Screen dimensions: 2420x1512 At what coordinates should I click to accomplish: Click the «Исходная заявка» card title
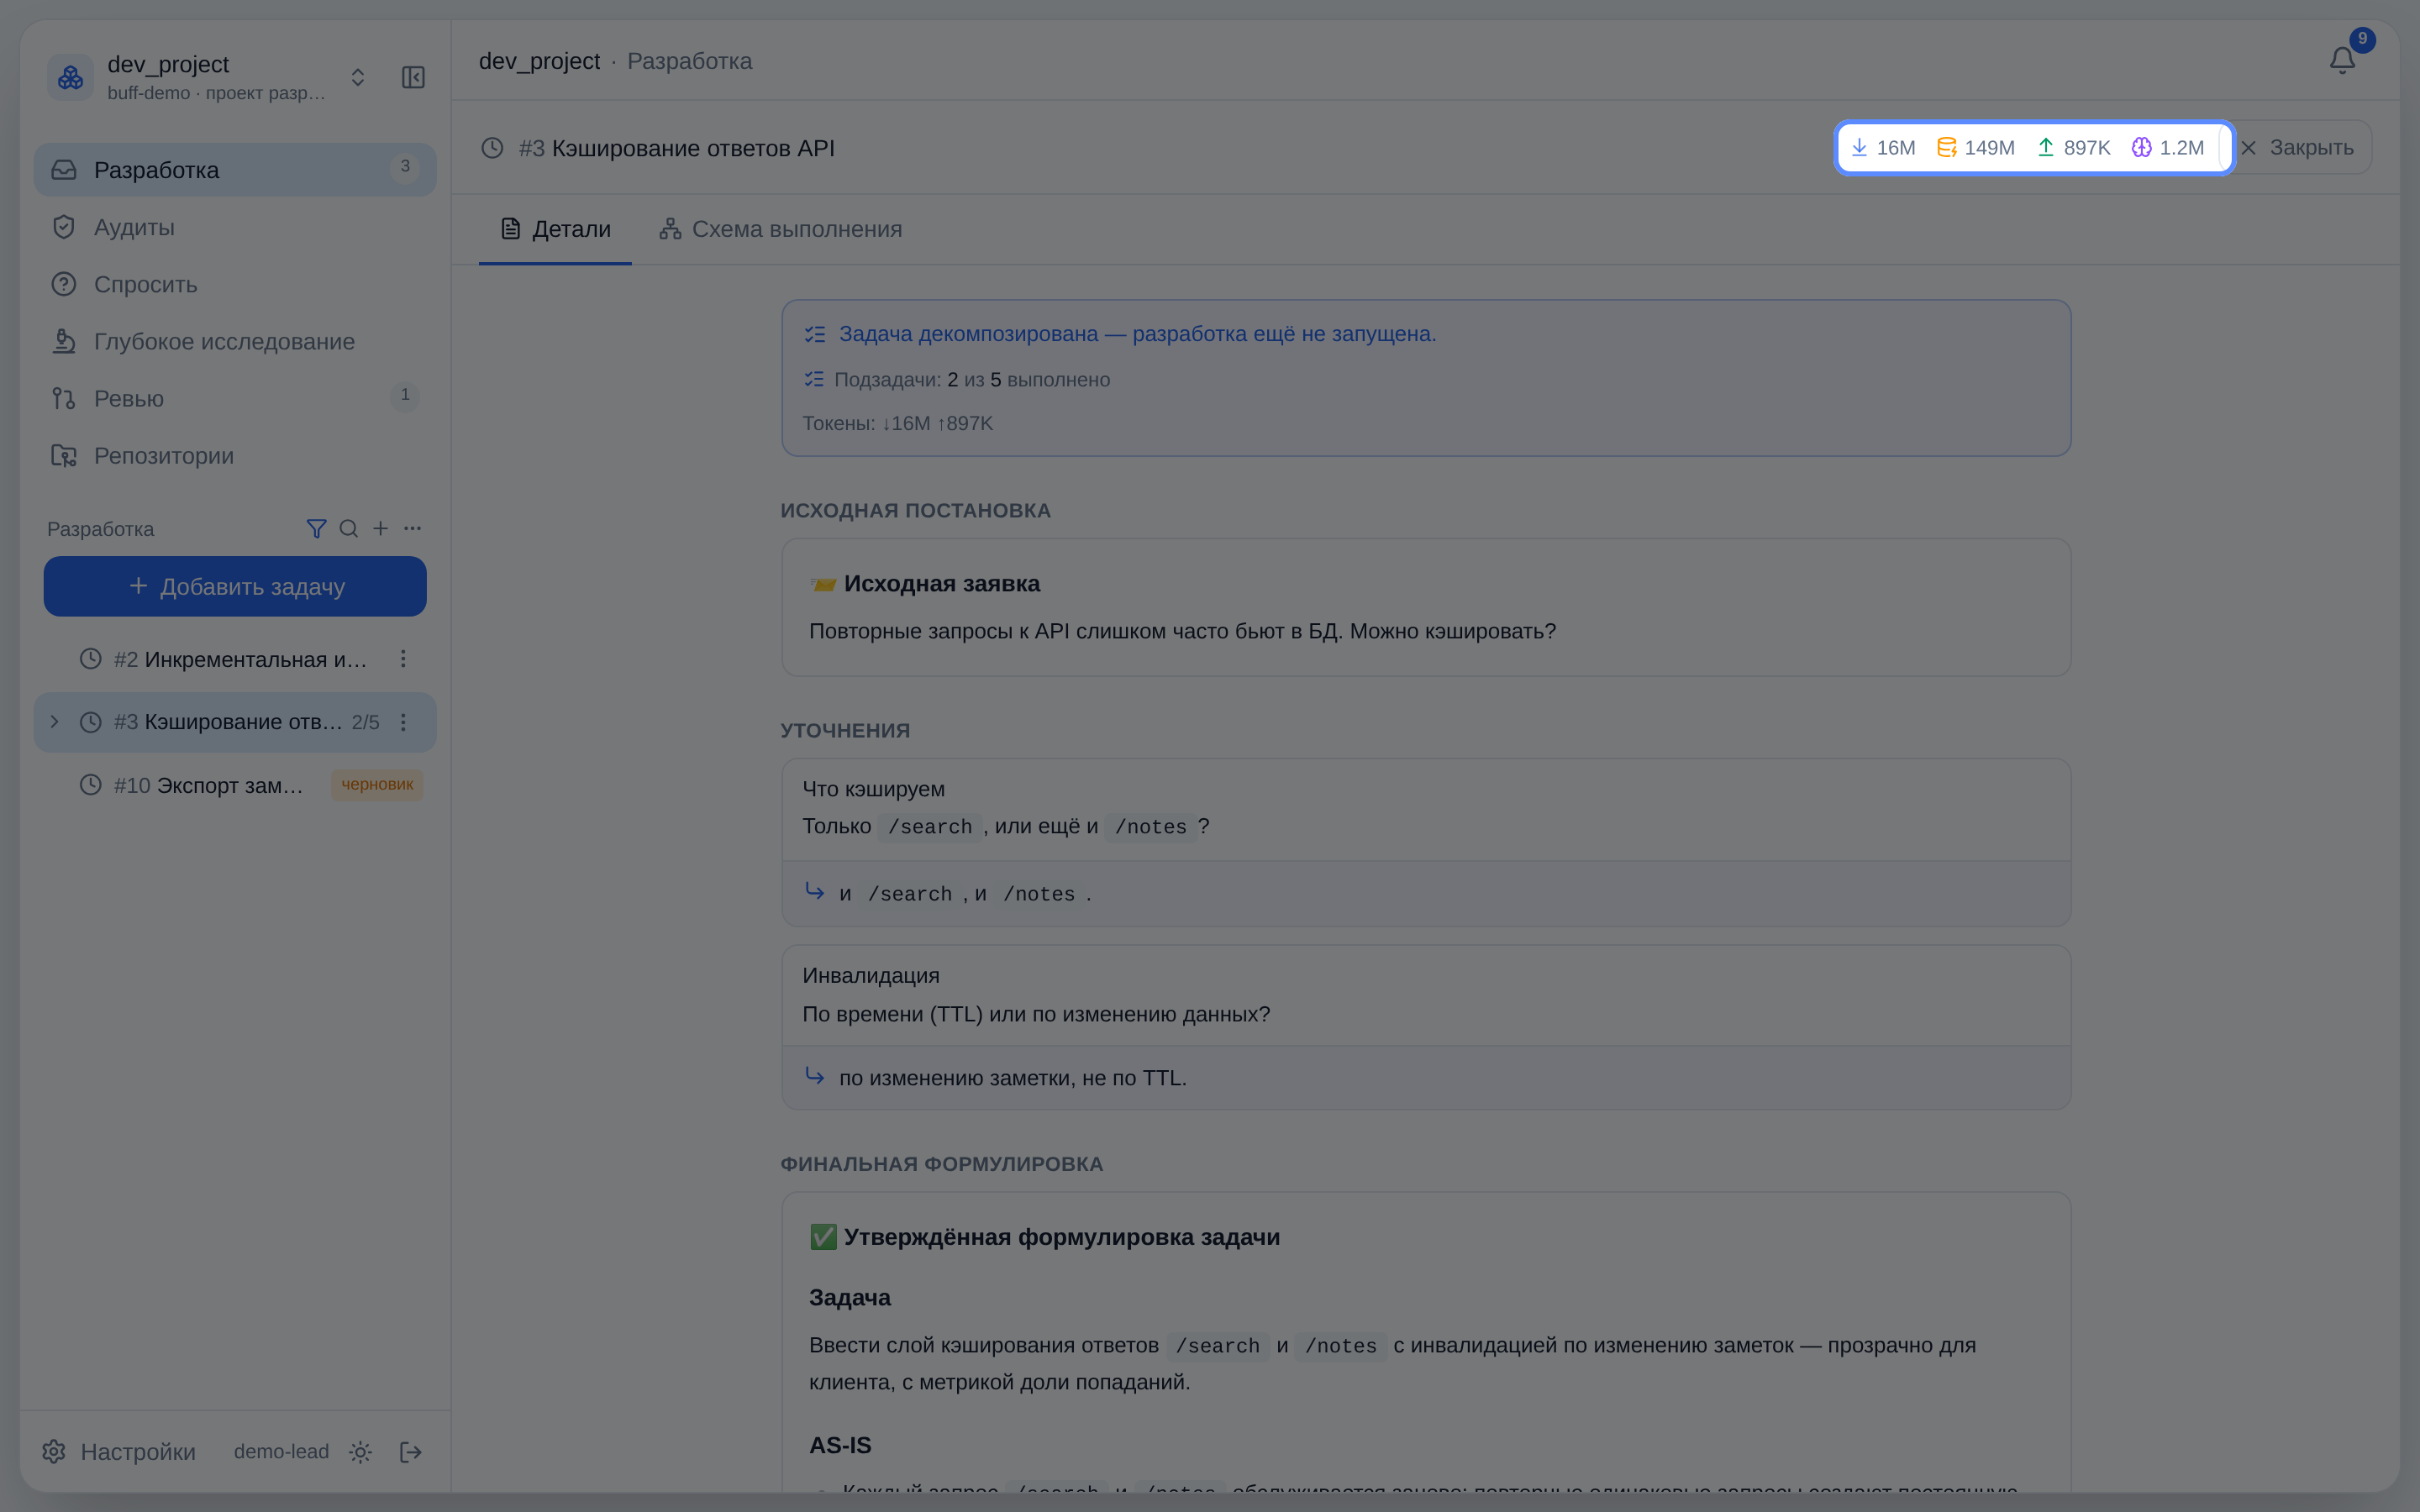[942, 584]
